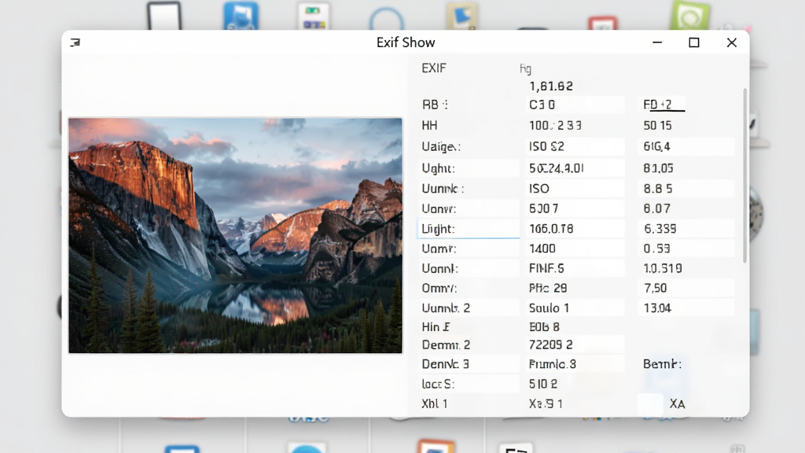The height and width of the screenshot is (453, 805).
Task: Click the '100.: 2 3.3' value
Action: tap(555, 126)
